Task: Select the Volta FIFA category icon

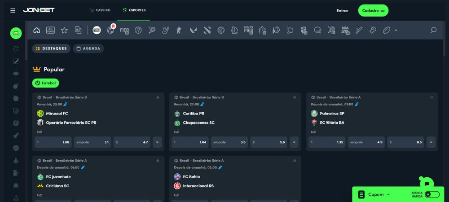Action: pos(249,30)
